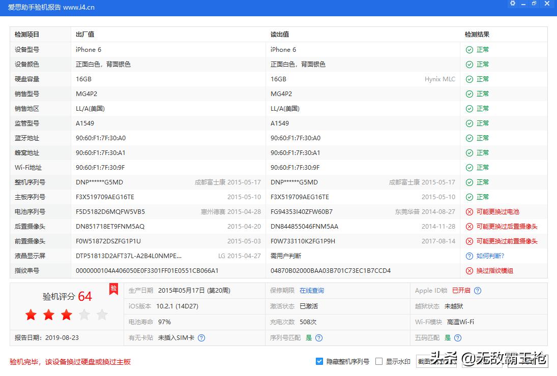Viewport: 557px width, 376px height.
Task: Open settings via the gear icon
Action: pyautogui.click(x=512, y=4)
